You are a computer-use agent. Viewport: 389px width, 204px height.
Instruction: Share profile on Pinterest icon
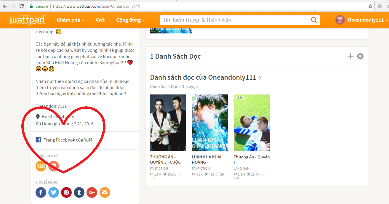pyautogui.click(x=66, y=192)
